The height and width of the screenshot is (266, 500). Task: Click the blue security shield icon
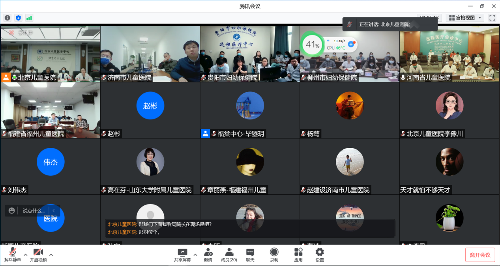18,18
